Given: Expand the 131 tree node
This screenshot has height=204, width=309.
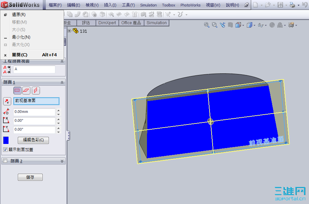Looking at the screenshot, I should click(x=69, y=31).
